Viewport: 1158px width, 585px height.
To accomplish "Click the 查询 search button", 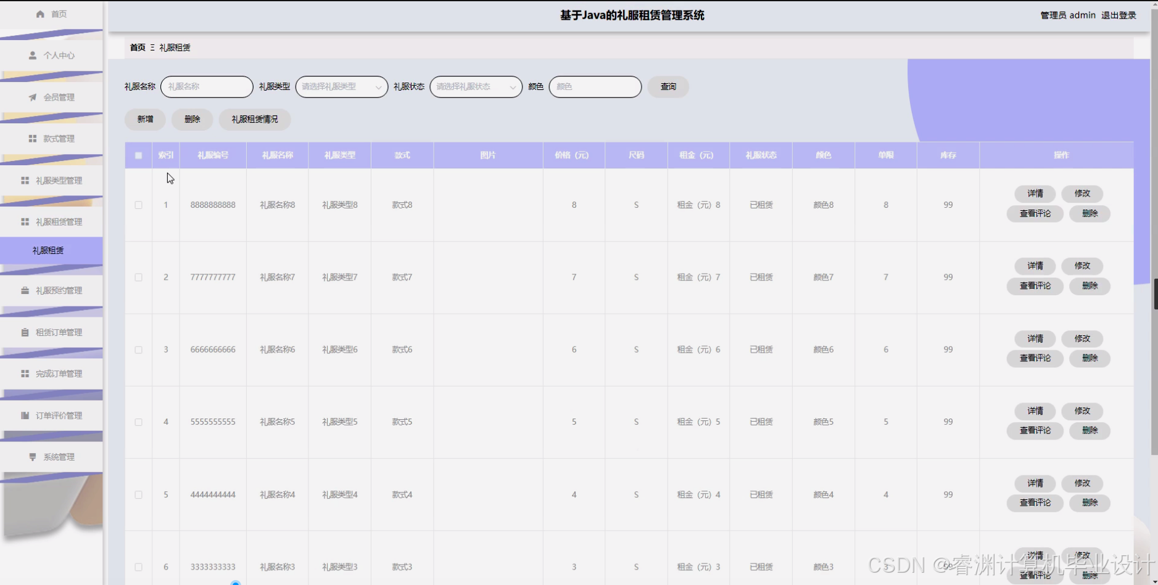I will tap(668, 86).
